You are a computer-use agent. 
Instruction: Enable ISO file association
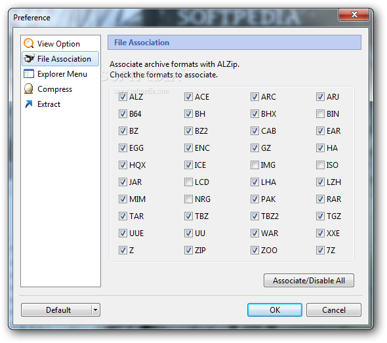[320, 165]
